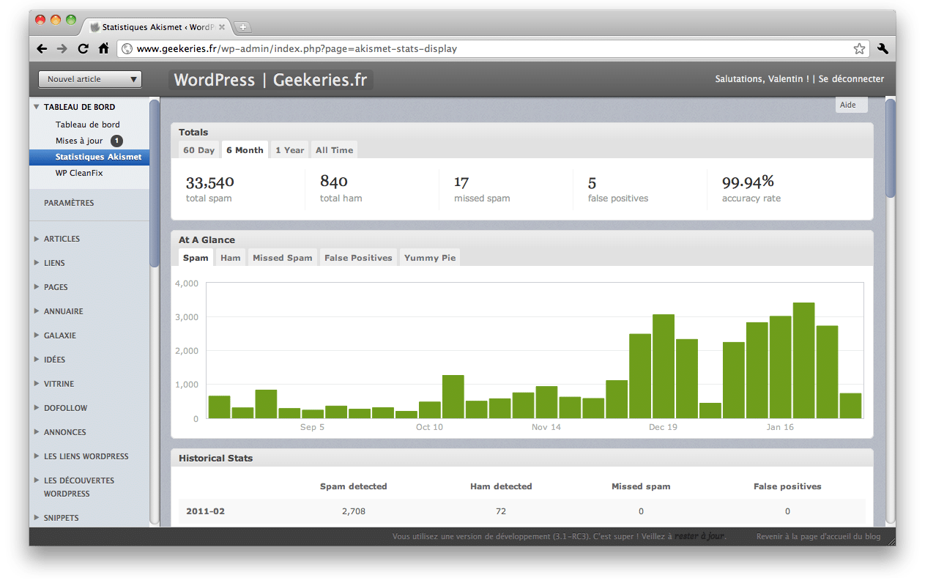The height and width of the screenshot is (586, 925).
Task: Open the Tableau de bord submenu link
Action: tap(87, 125)
